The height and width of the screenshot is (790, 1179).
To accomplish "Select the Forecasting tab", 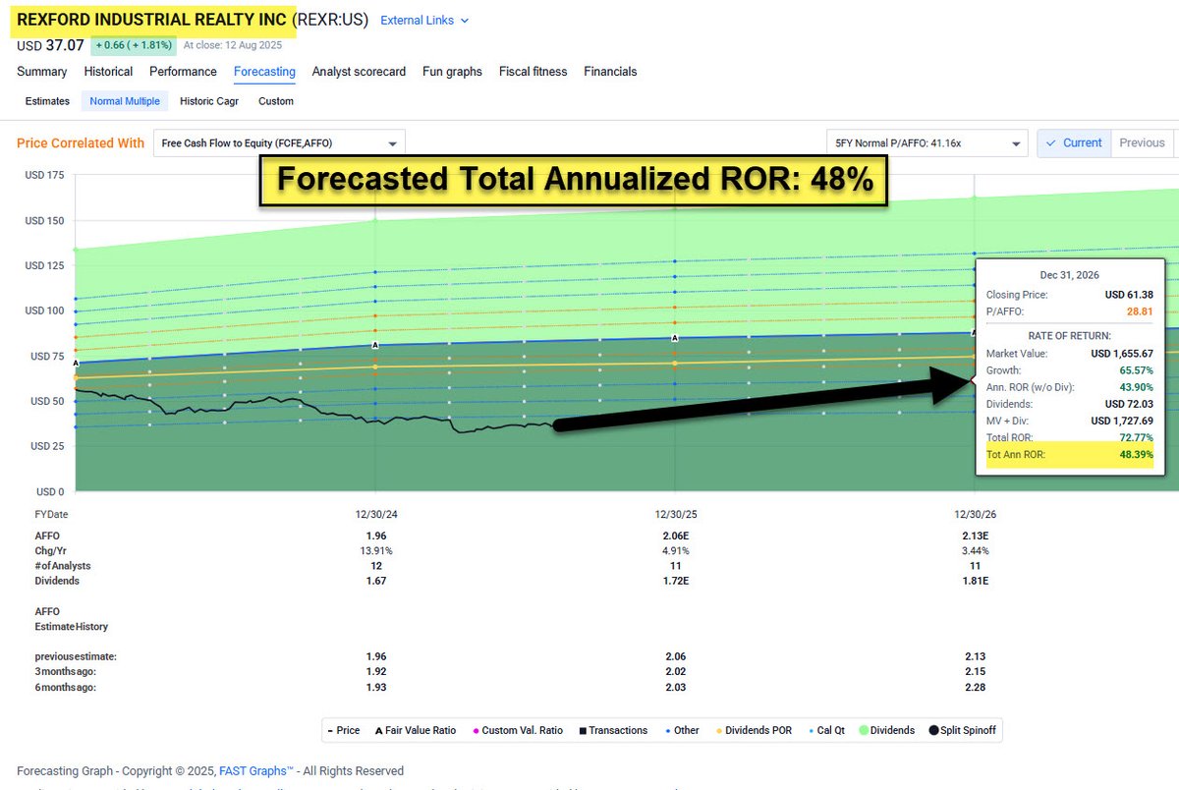I will click(264, 72).
